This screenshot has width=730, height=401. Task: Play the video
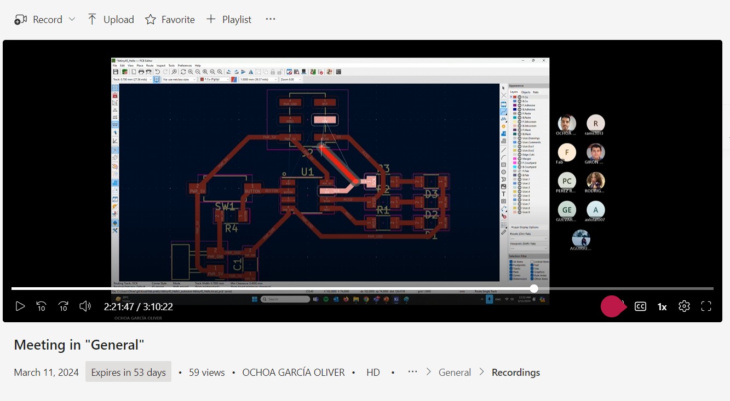(x=20, y=306)
